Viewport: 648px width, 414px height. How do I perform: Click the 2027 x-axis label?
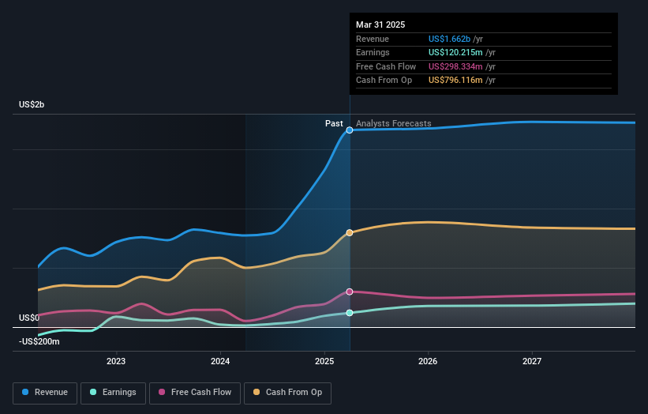pyautogui.click(x=532, y=362)
